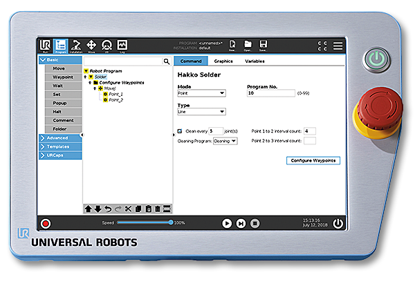Switch to the Graphics tab
The width and height of the screenshot is (415, 288).
click(x=223, y=61)
